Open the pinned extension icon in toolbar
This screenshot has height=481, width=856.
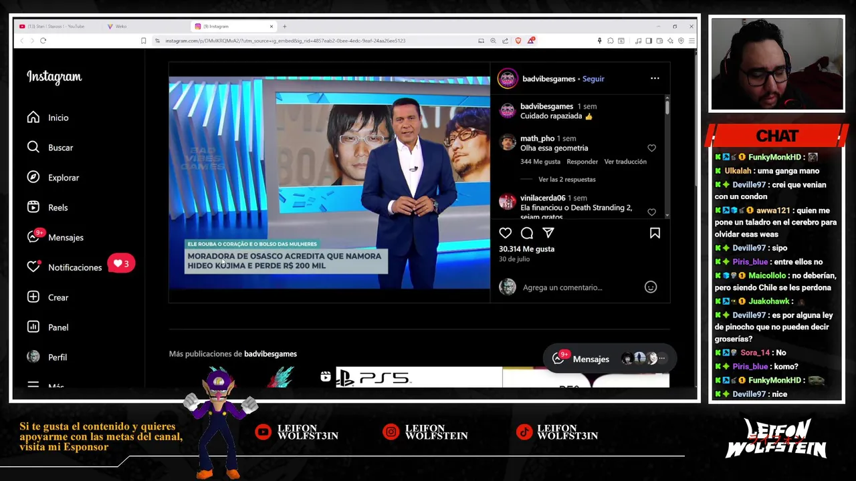599,41
